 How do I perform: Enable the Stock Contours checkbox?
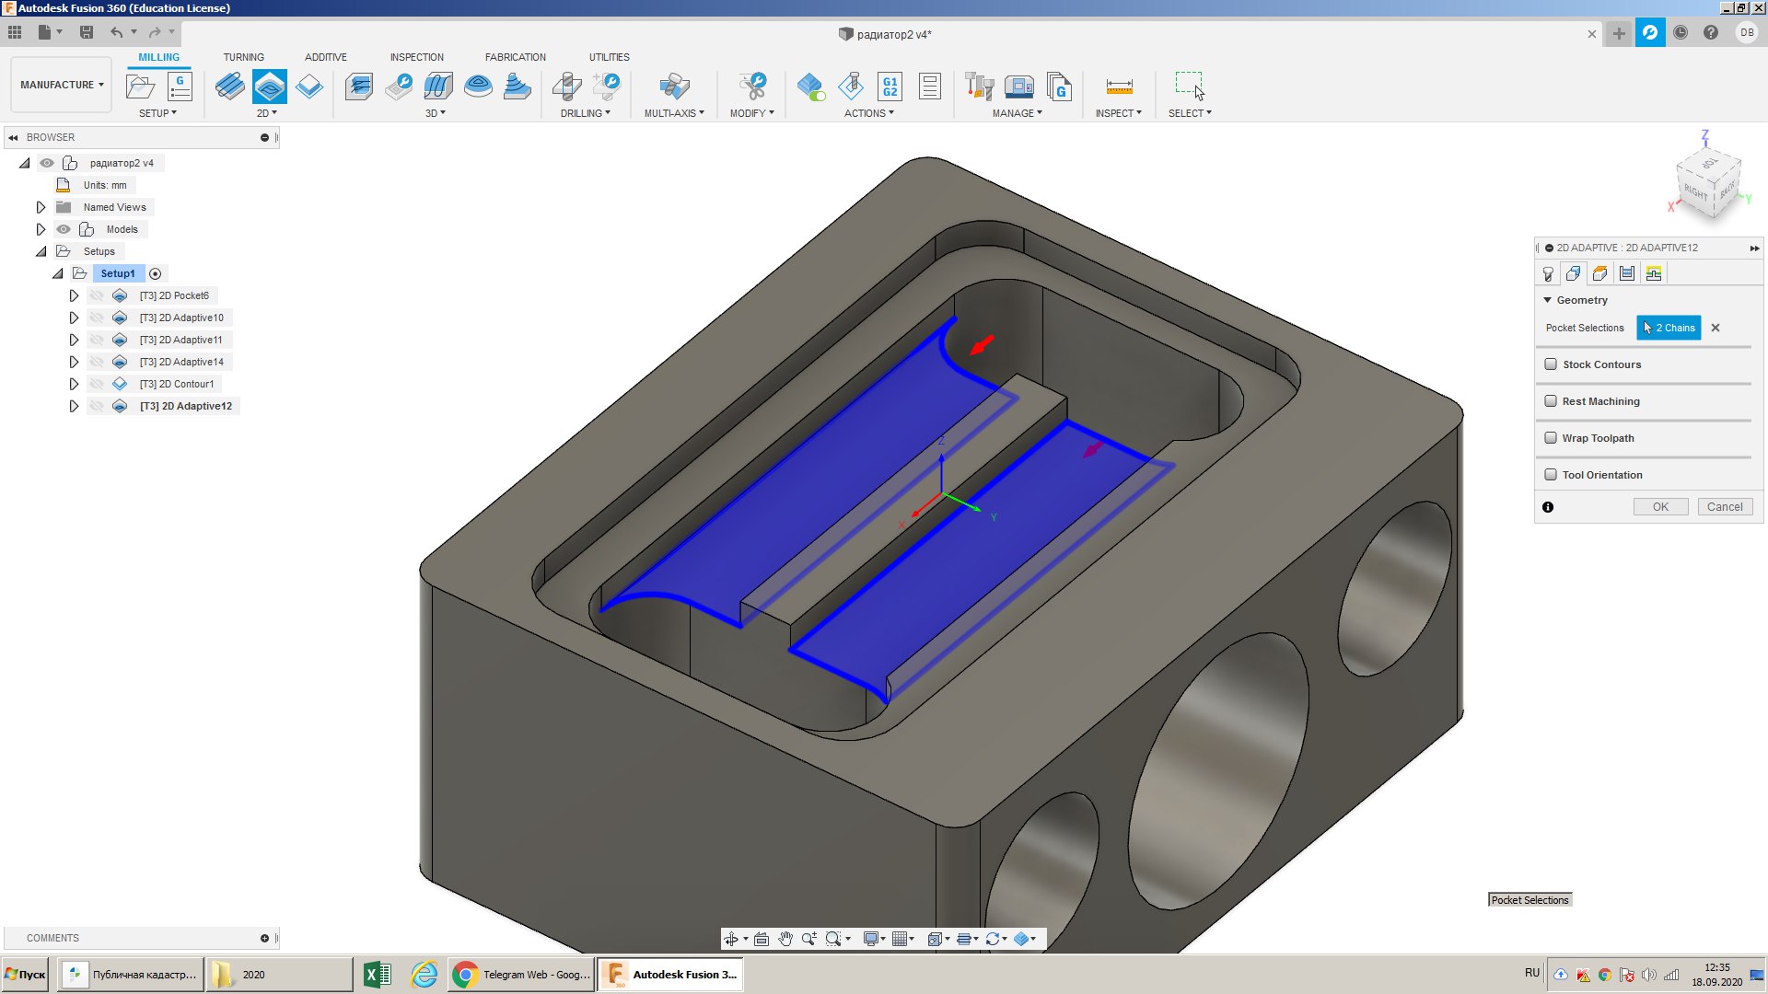click(1551, 364)
